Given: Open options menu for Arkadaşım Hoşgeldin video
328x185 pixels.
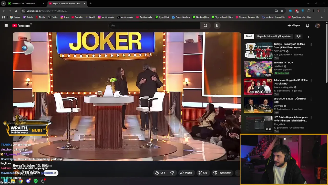Looking at the screenshot, I should point(311,80).
